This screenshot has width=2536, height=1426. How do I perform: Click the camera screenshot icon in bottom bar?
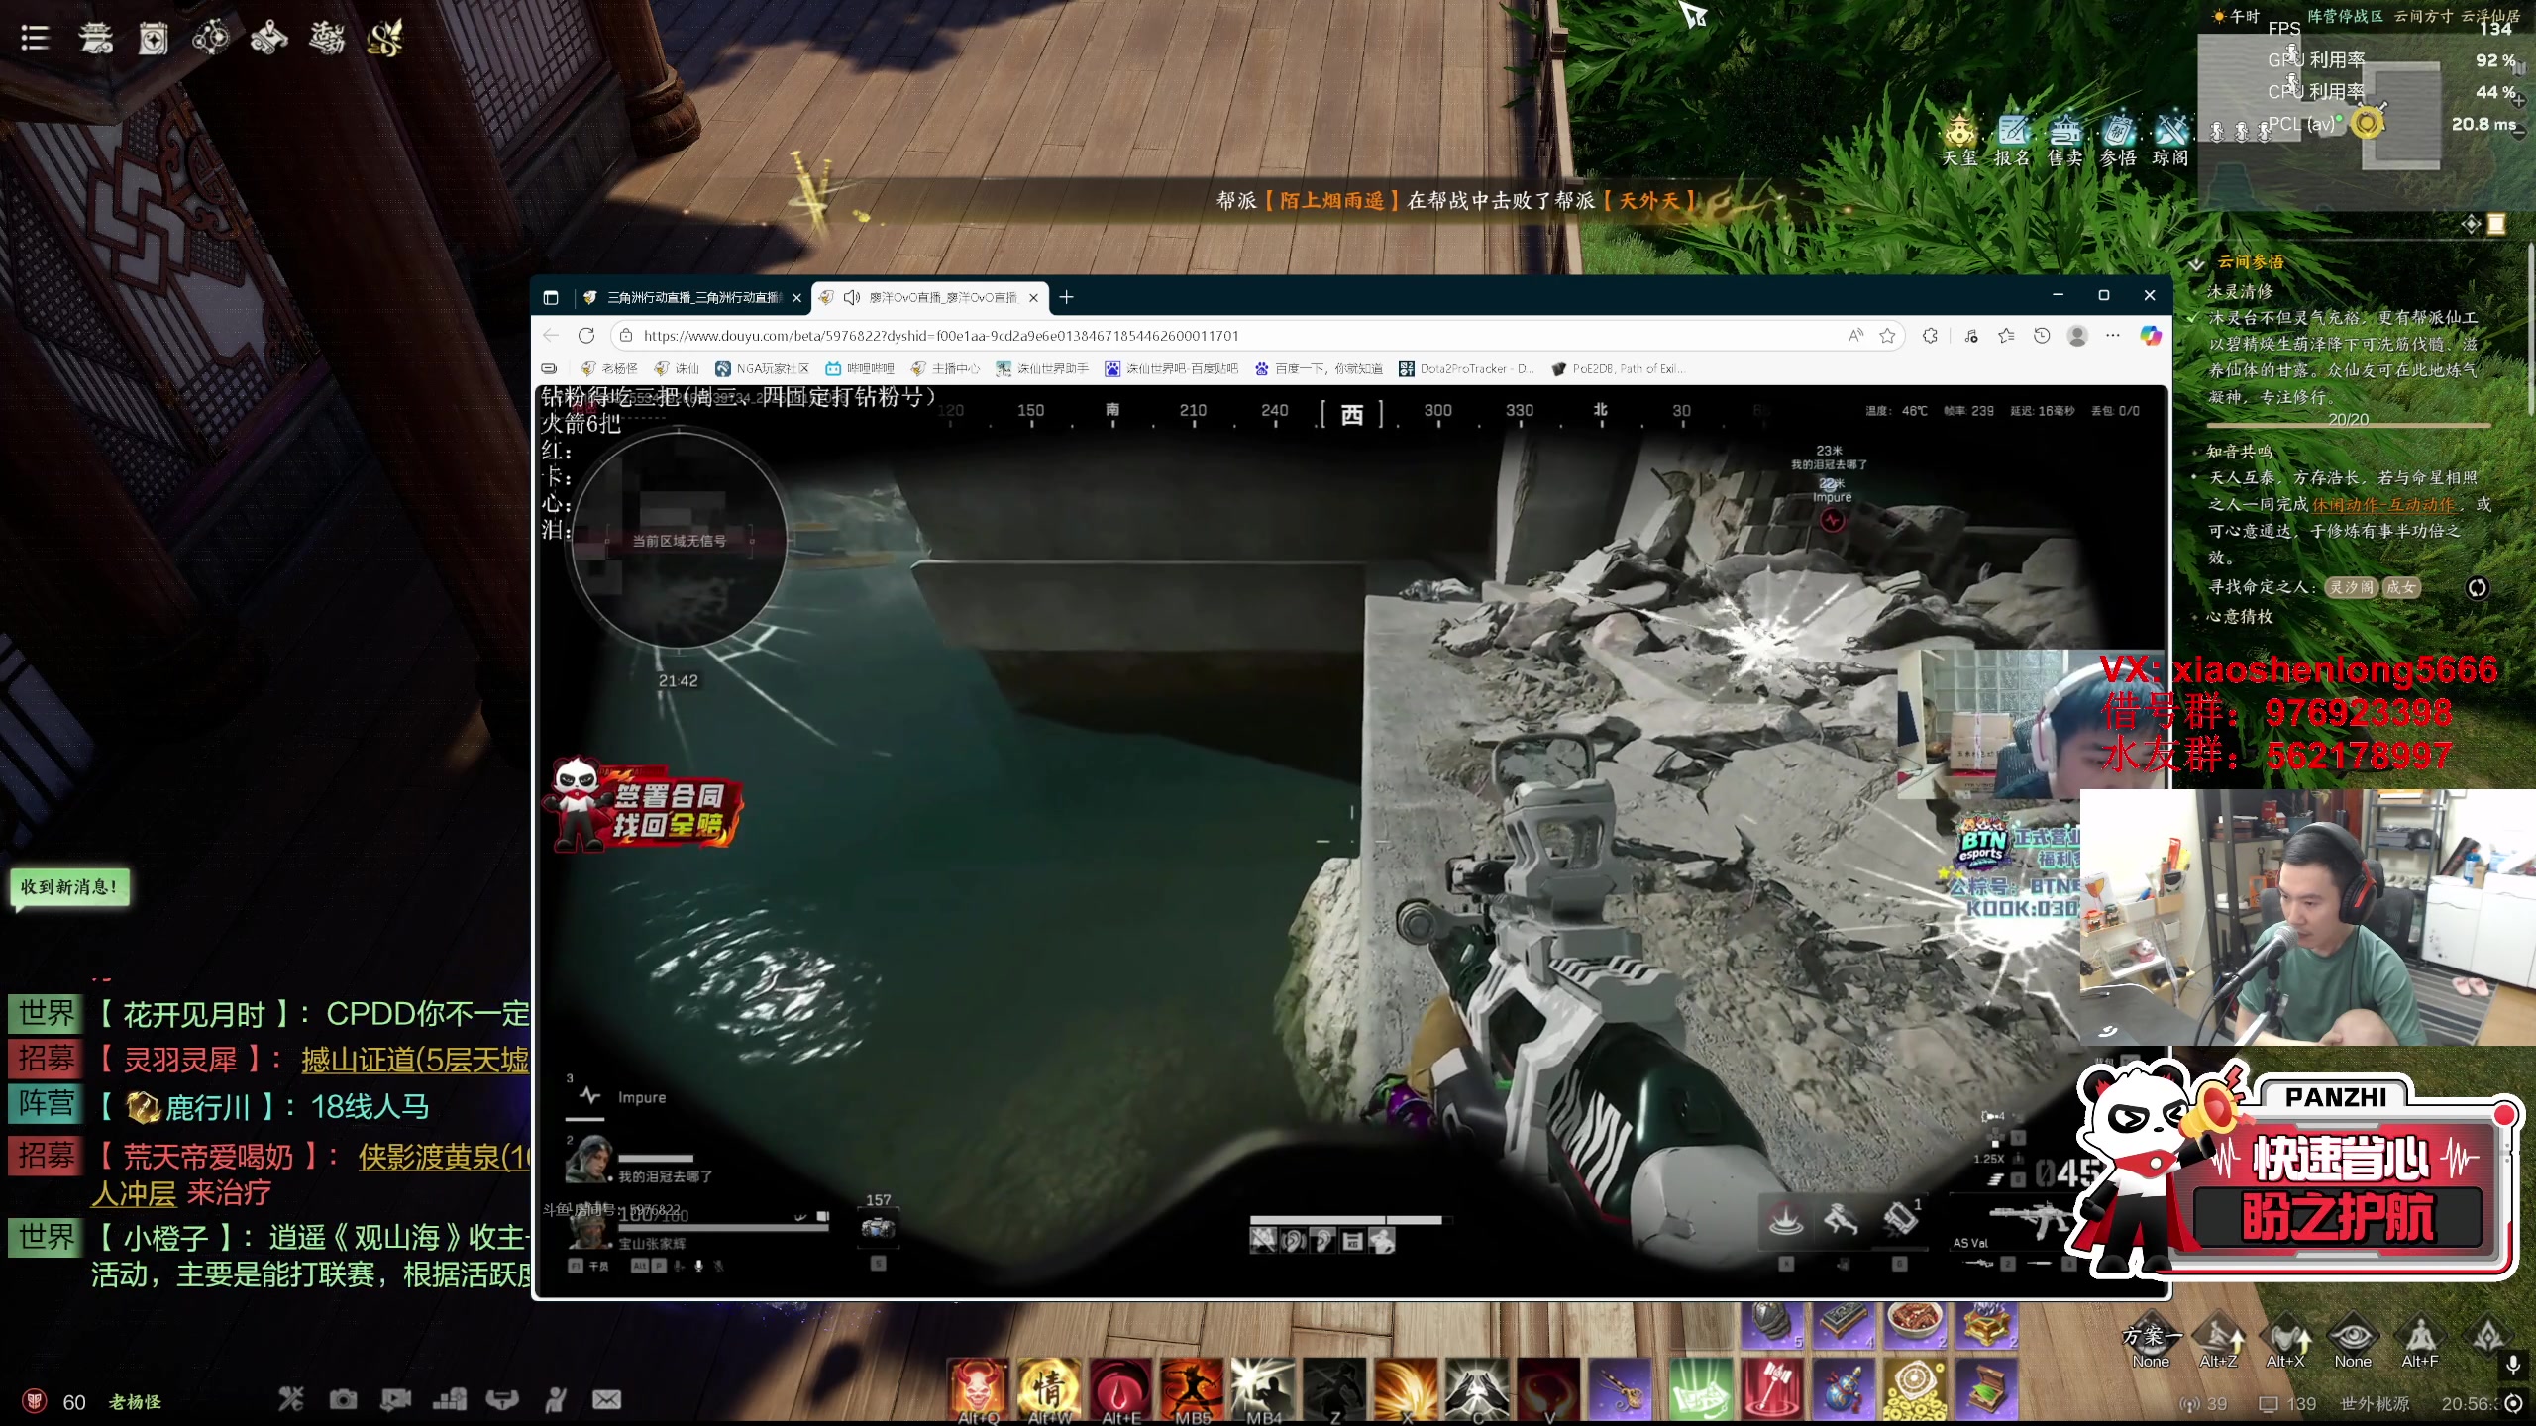click(343, 1399)
